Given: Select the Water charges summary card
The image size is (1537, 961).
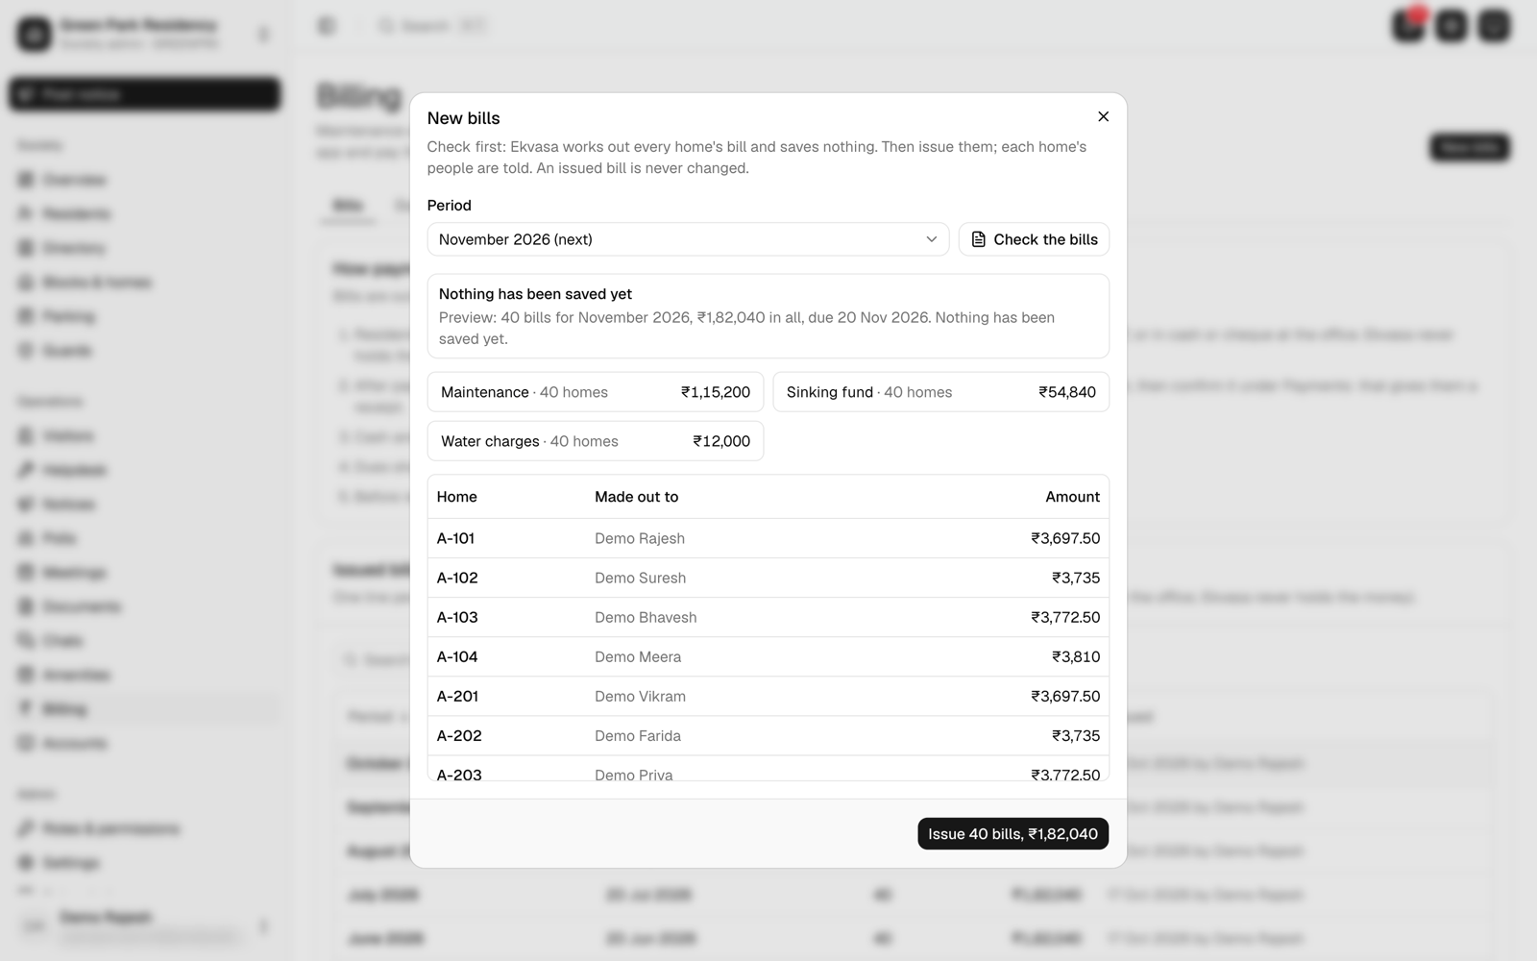Looking at the screenshot, I should [x=596, y=441].
